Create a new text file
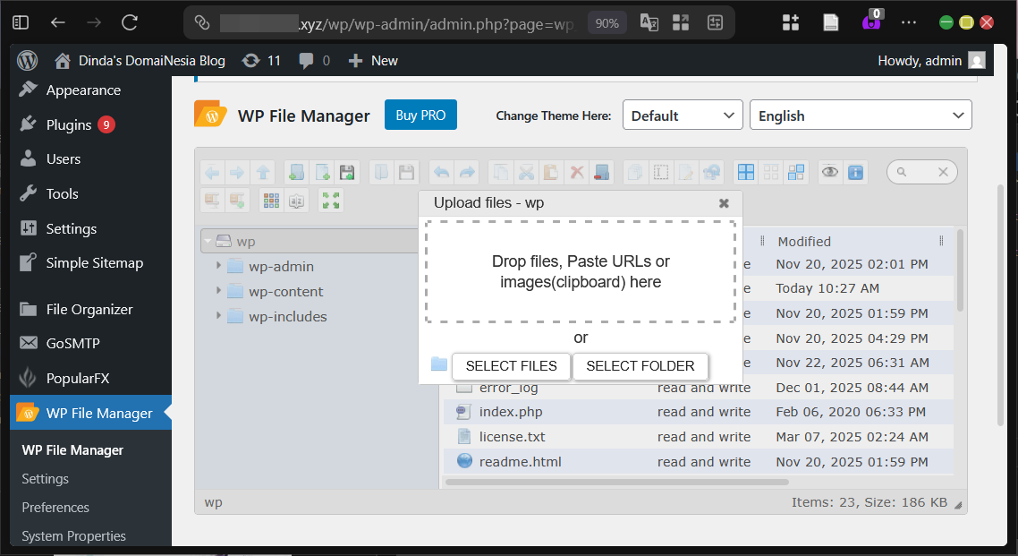1018x556 pixels. 322,172
